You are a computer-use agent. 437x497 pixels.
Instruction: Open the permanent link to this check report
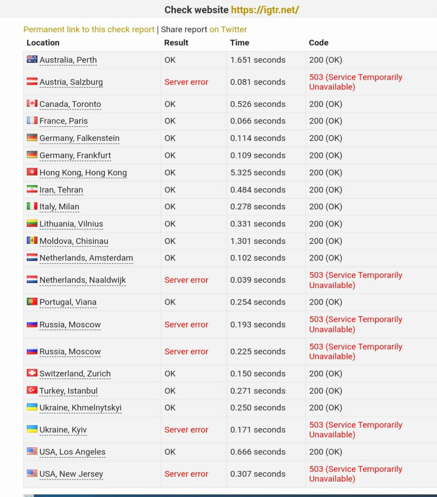coord(89,30)
